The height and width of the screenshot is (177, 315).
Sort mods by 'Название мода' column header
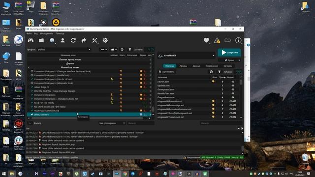[x=68, y=55]
